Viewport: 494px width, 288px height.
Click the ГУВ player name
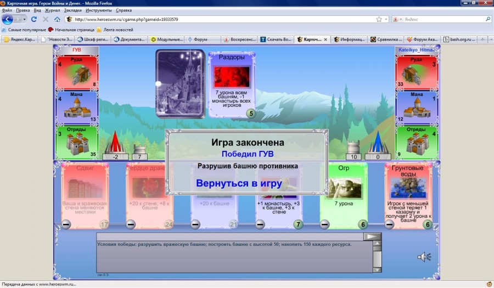click(x=76, y=50)
